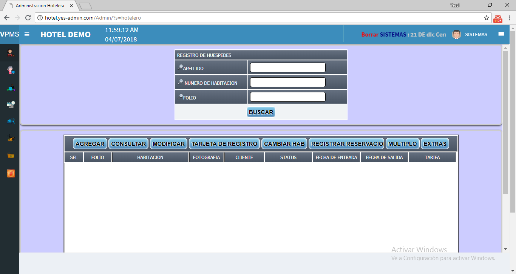
Task: Expand the right panel menu lines icon
Action: point(501,34)
